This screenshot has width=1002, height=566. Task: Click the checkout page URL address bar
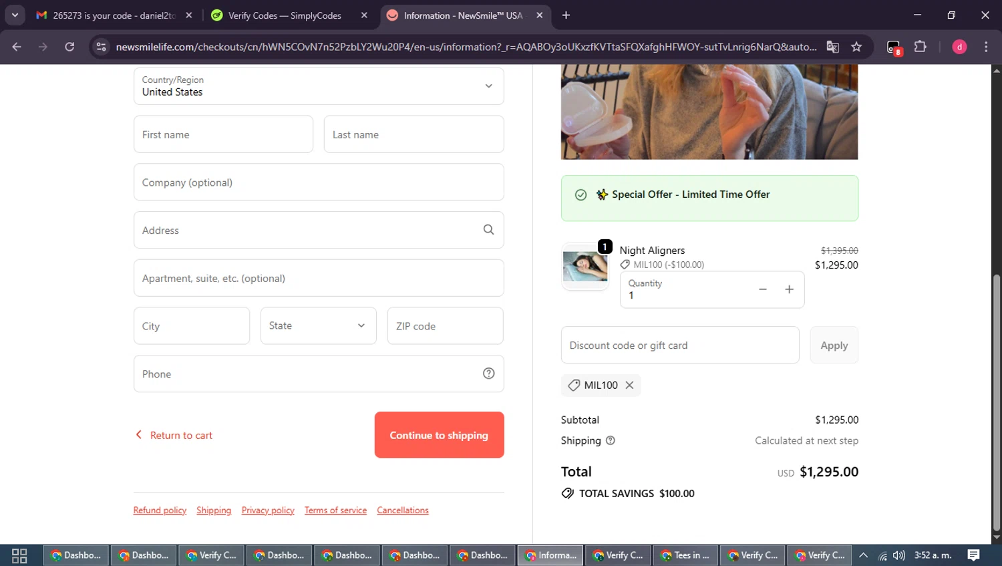[466, 47]
